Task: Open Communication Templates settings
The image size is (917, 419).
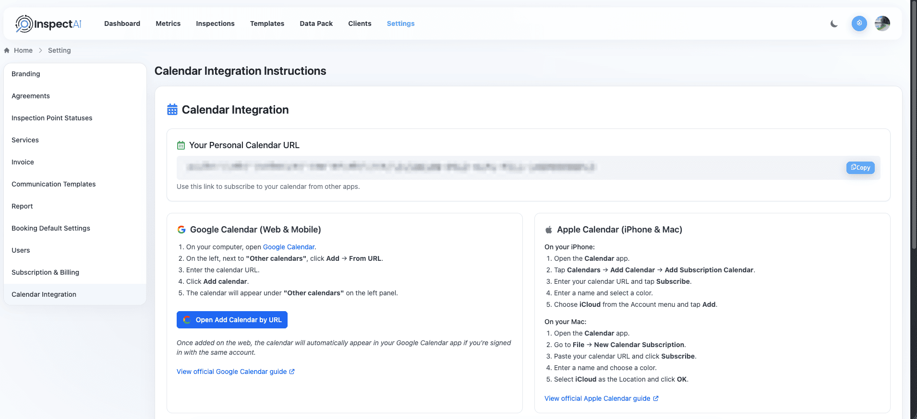Action: [53, 184]
